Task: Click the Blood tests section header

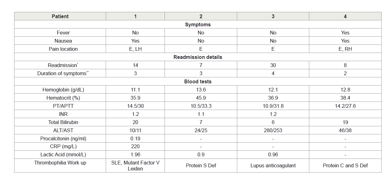Action: [x=198, y=81]
